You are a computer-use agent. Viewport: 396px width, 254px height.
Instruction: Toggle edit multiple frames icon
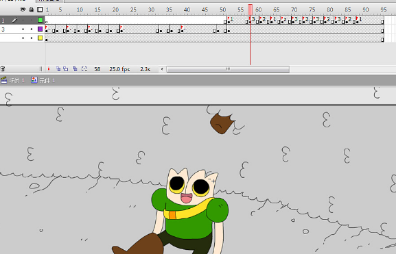pos(75,69)
